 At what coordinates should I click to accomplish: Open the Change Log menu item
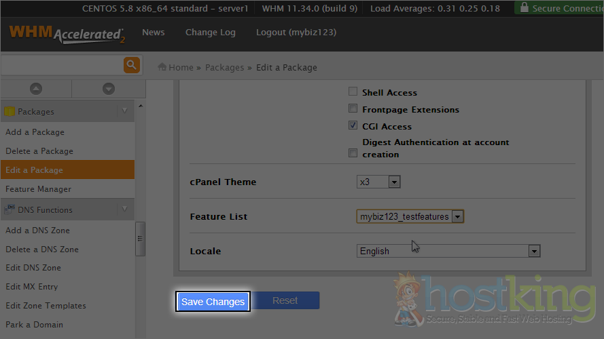[210, 33]
